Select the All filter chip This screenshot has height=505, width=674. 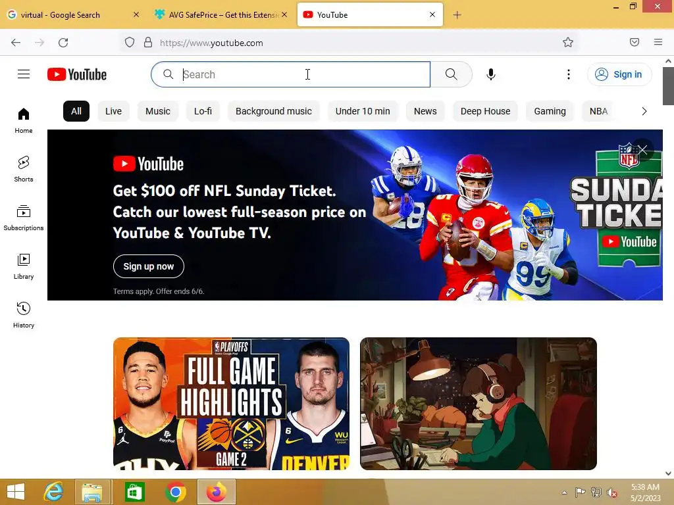click(76, 111)
